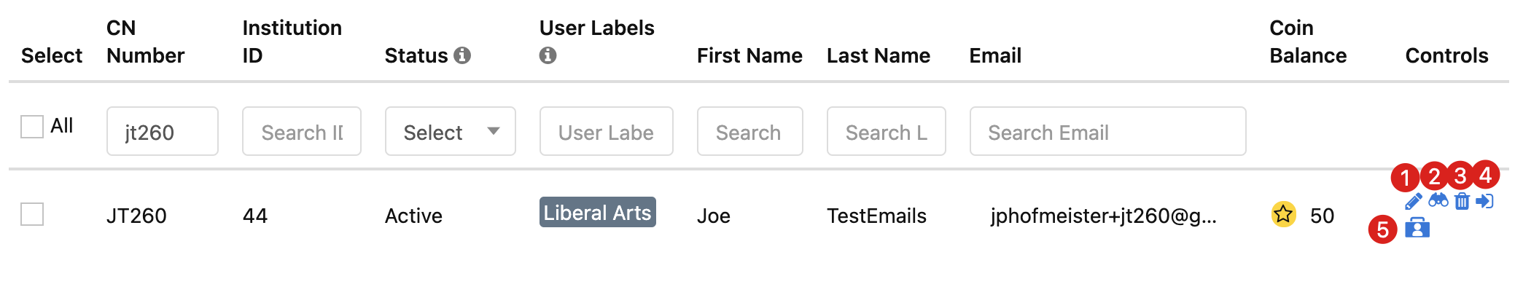Open the Status Select dropdown
The width and height of the screenshot is (1515, 303).
(450, 131)
